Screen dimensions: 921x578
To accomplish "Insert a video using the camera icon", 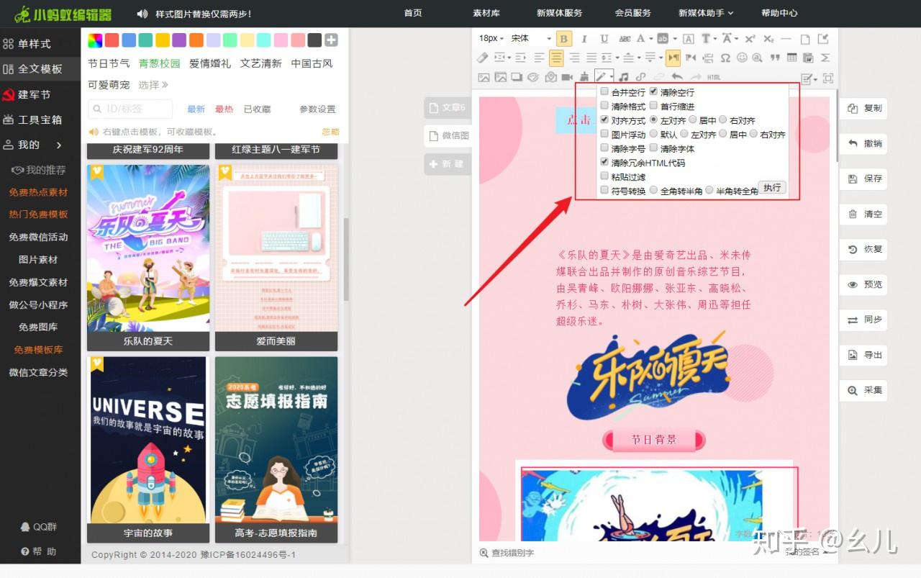I will (567, 77).
